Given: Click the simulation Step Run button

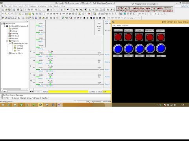Looking at the screenshot, I should (91, 18).
